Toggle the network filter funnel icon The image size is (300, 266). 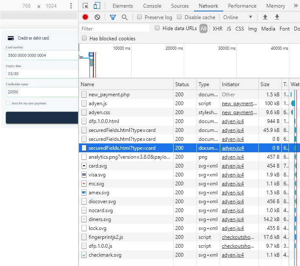click(x=112, y=17)
